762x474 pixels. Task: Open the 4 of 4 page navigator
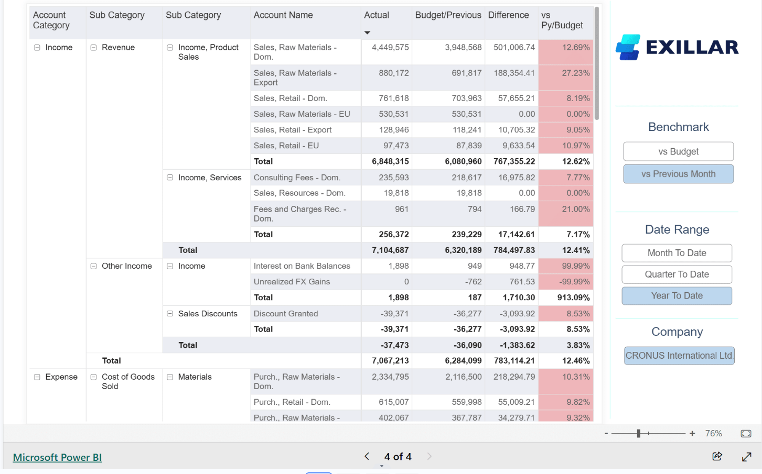point(398,457)
